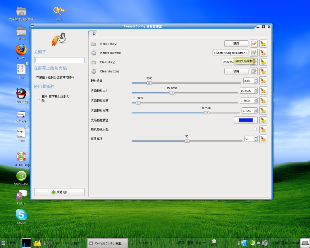The image size is (310, 248).
Task: Toggle the 随机颜色火焰 checkbox
Action: (255, 129)
